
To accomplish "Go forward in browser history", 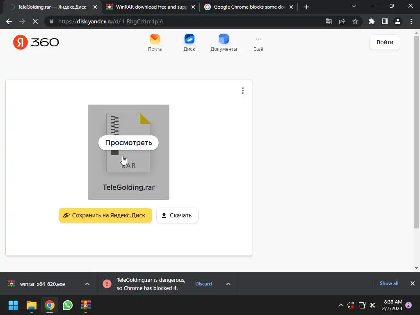I will pos(22,21).
